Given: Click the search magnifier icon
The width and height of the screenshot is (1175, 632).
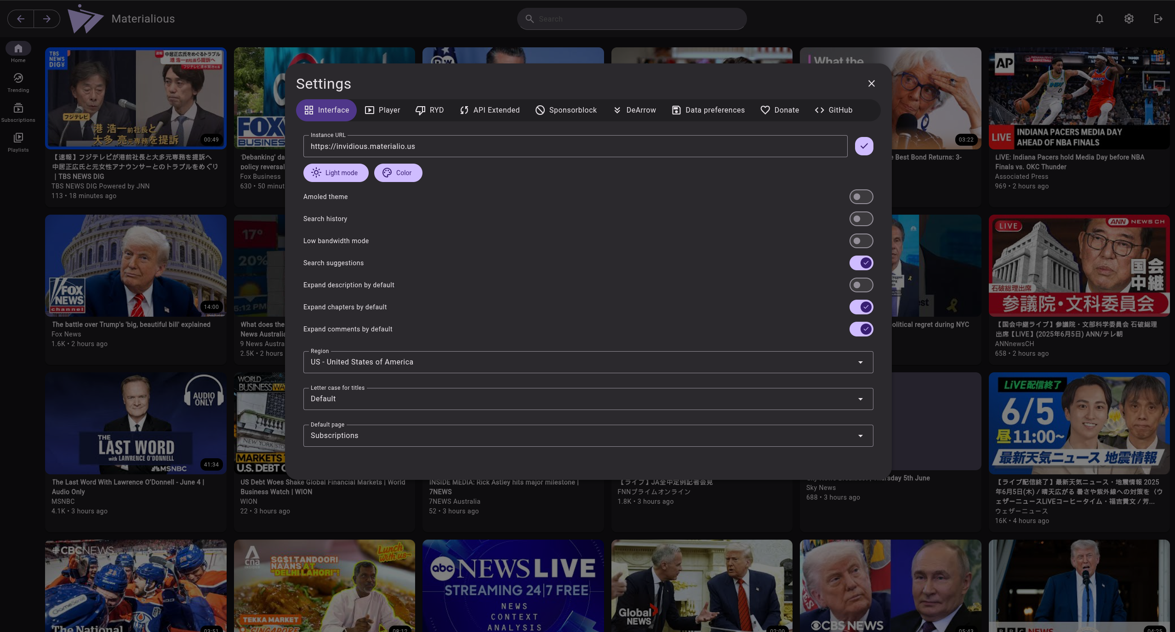Looking at the screenshot, I should coord(529,19).
